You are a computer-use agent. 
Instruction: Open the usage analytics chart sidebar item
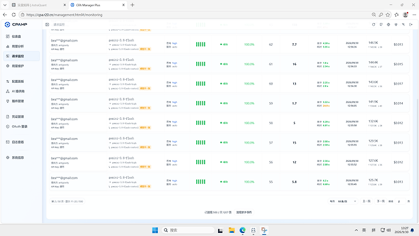[21, 46]
